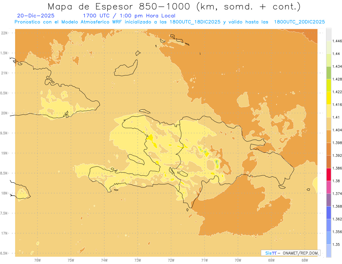Click the purple colorbar segment between 1.368 and 1.374

coord(329,200)
